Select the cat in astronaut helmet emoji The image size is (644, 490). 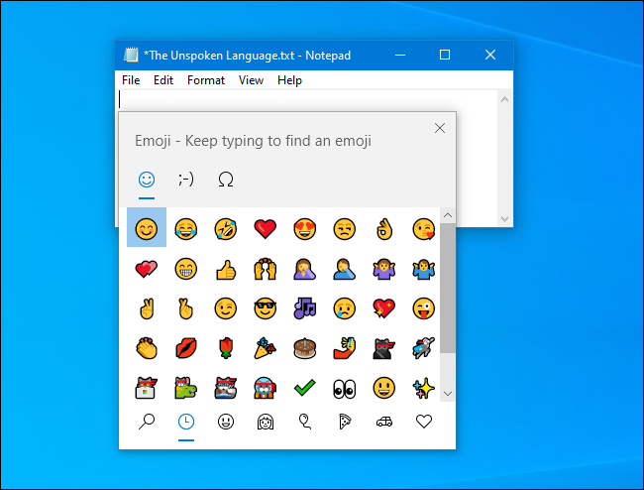pyautogui.click(x=265, y=388)
